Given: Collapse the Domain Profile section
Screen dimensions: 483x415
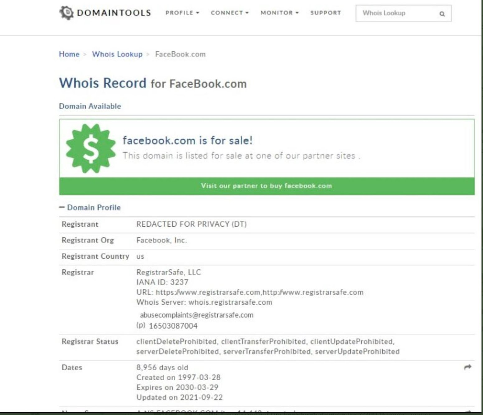Looking at the screenshot, I should coord(90,207).
